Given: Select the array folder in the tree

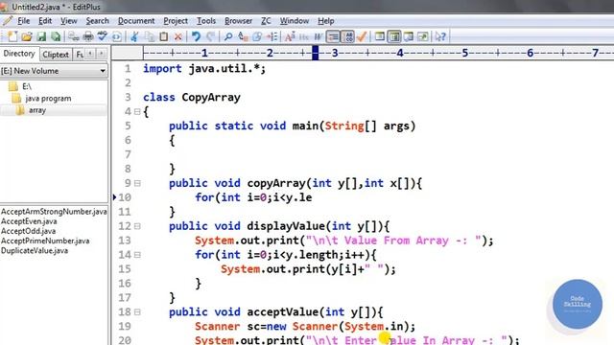Looking at the screenshot, I should 37,110.
